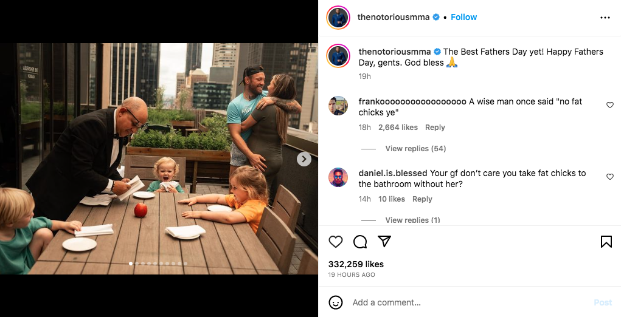Click the Add a comment field
This screenshot has width=621, height=317.
tap(462, 302)
